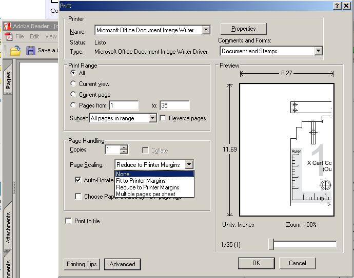Select the All print range radio button
354x278 pixels.
click(x=73, y=73)
